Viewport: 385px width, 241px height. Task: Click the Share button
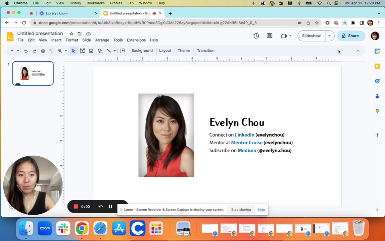click(351, 36)
